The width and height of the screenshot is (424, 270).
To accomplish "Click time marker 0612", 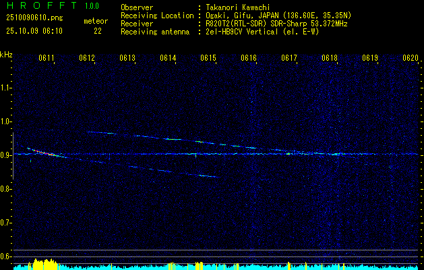I will (x=87, y=58).
